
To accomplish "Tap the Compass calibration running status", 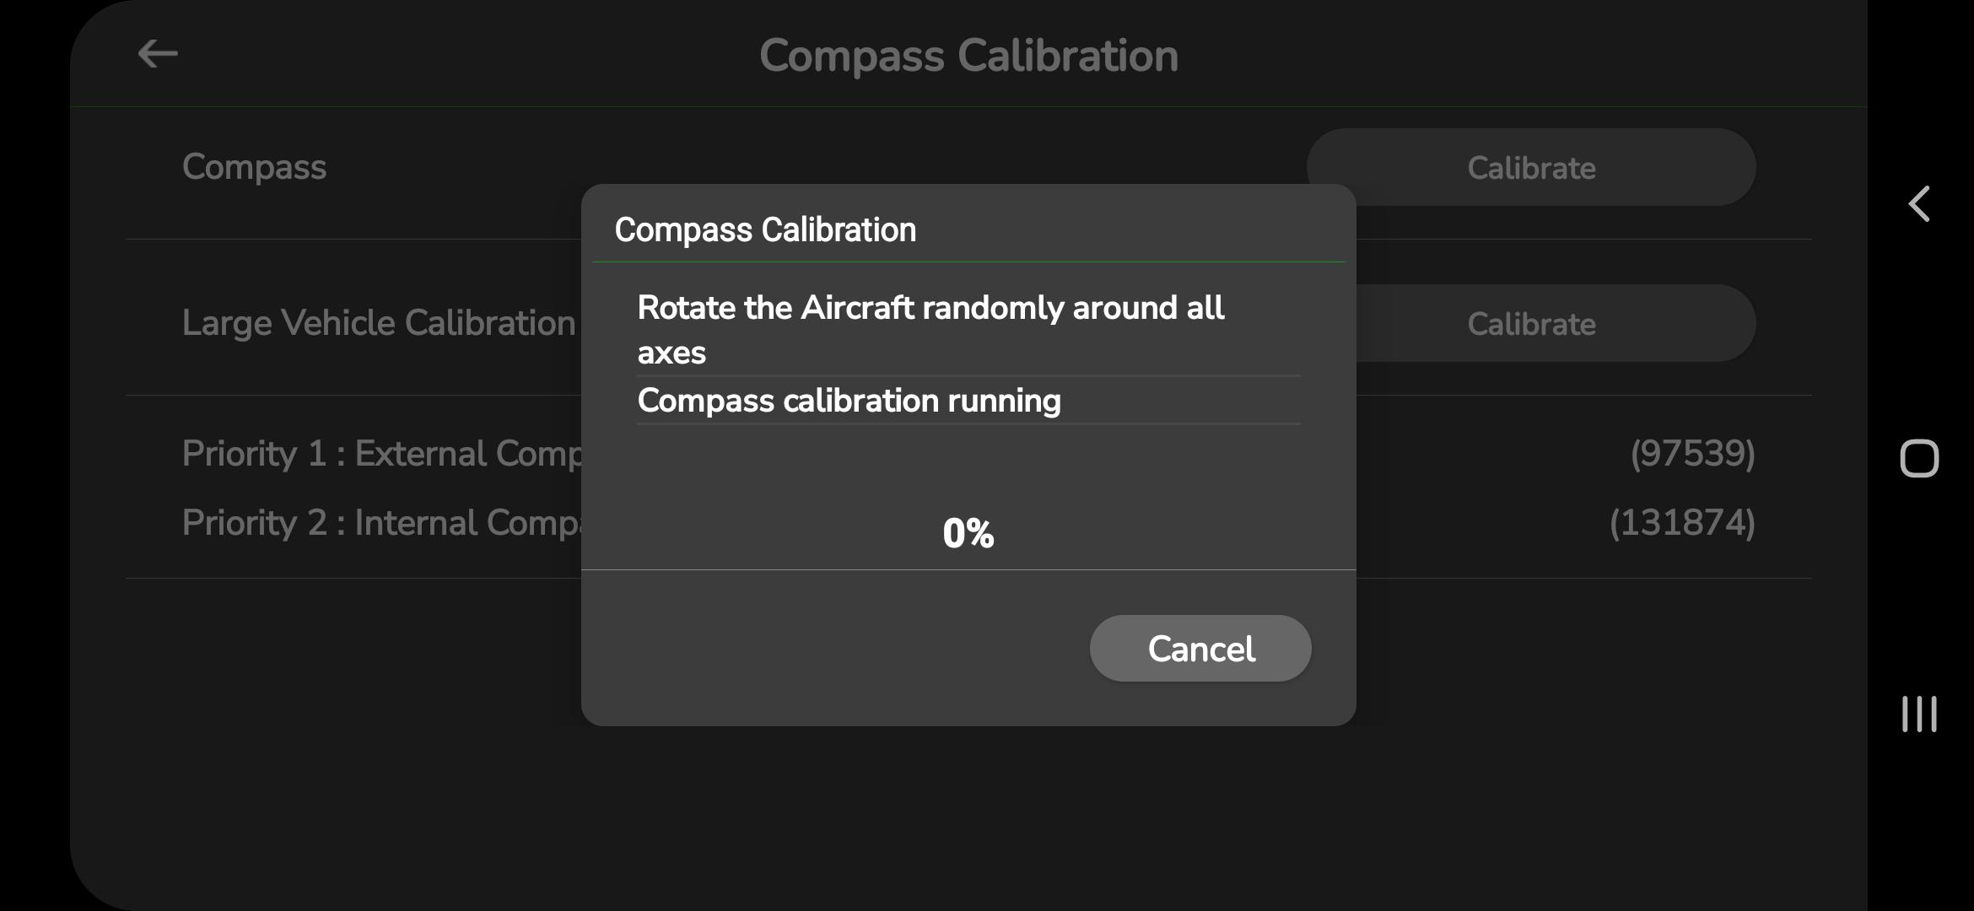I will (849, 401).
